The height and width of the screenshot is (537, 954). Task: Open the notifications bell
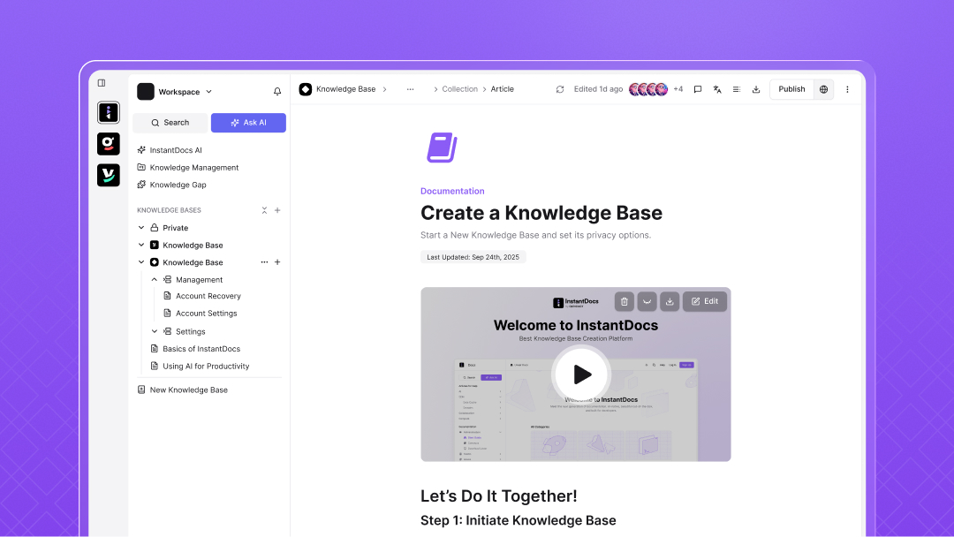(277, 91)
